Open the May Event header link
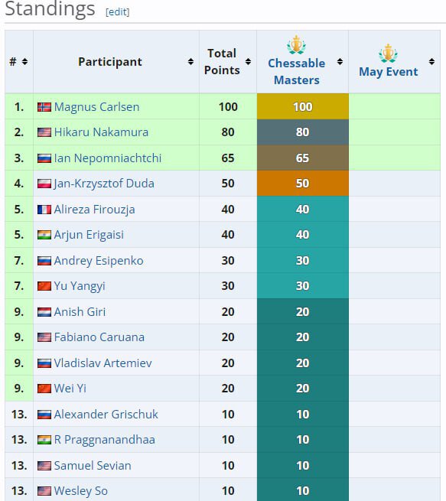446x501 pixels. click(x=388, y=72)
